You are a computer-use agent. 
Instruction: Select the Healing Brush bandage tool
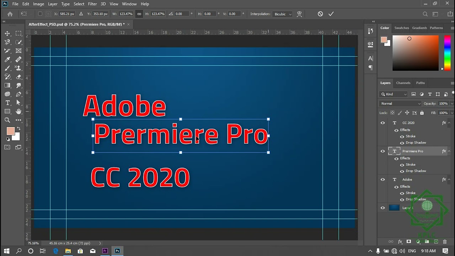tap(18, 59)
